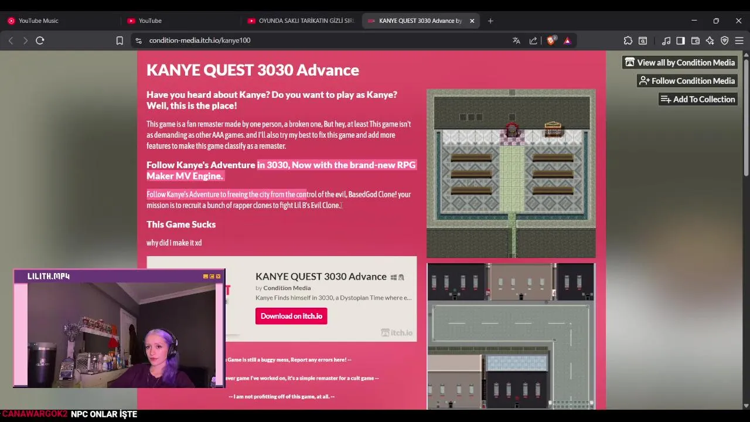Open the Extensions puzzle icon

pos(628,40)
